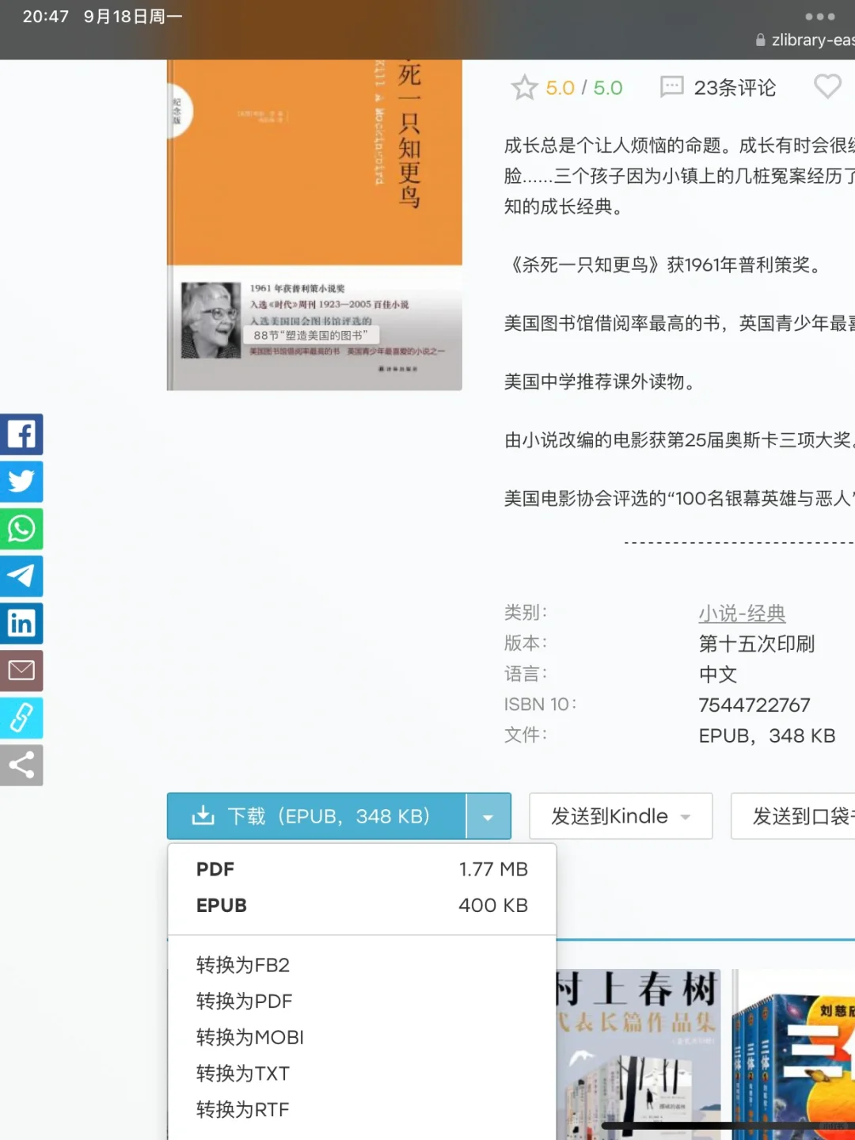Choose PDF 1.77 MB format
This screenshot has width=855, height=1140.
pyautogui.click(x=362, y=869)
